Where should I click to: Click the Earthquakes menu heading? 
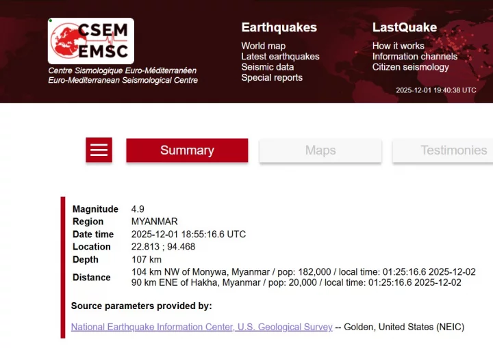click(279, 27)
